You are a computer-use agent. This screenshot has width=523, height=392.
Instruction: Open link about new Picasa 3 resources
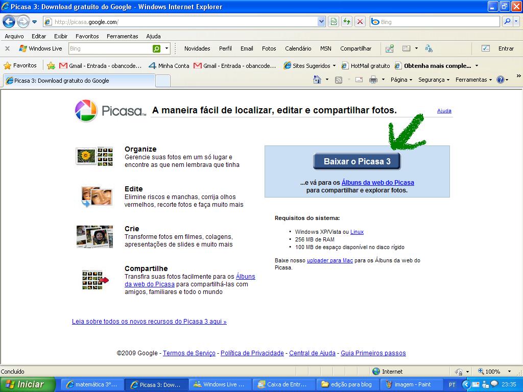(149, 322)
